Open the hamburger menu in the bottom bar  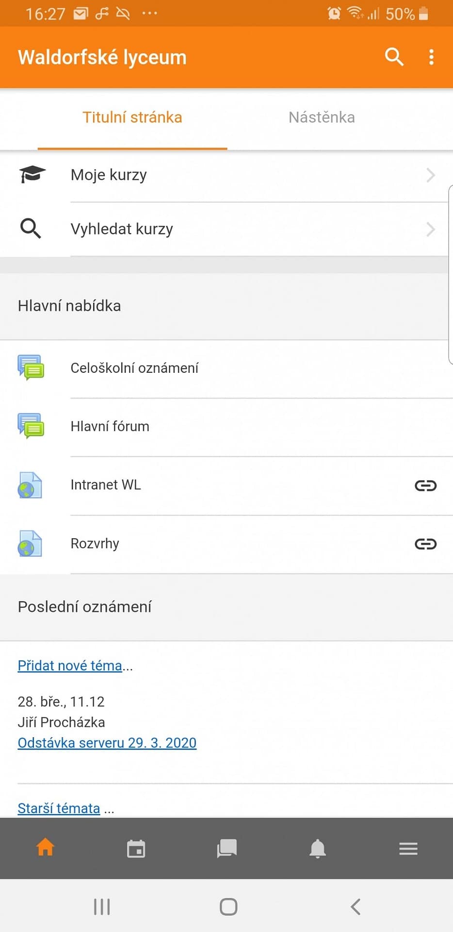click(408, 849)
